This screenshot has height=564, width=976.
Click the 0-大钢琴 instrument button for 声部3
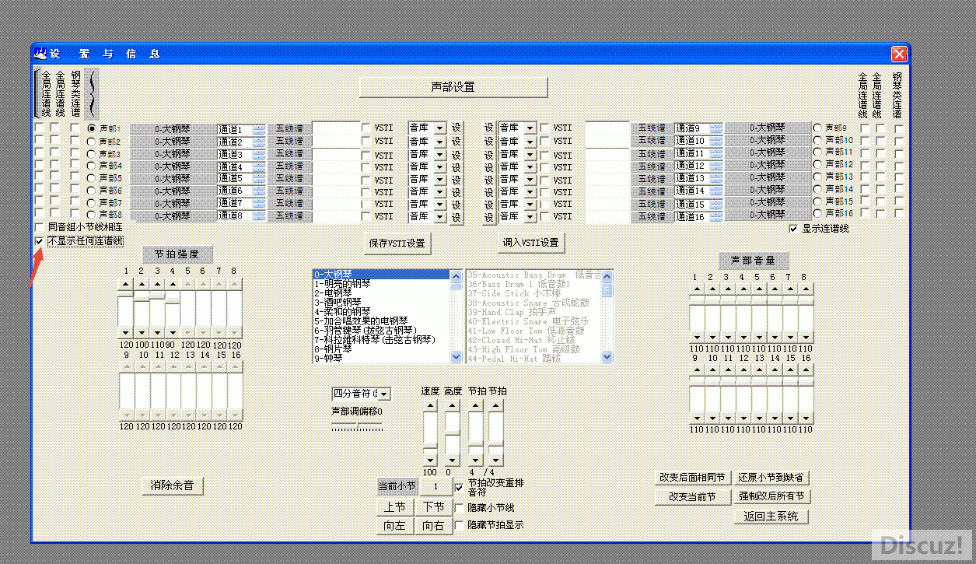(173, 153)
